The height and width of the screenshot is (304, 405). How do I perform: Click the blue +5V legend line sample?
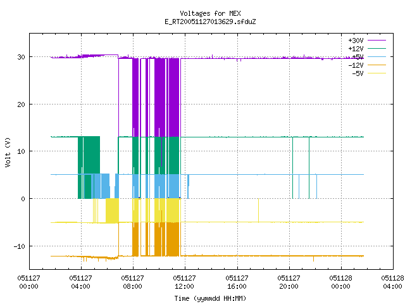pos(377,56)
